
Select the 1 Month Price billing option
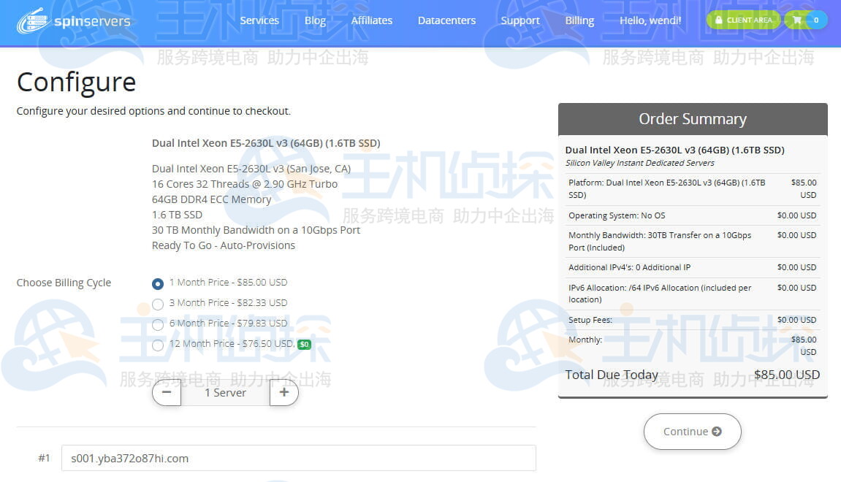[158, 283]
